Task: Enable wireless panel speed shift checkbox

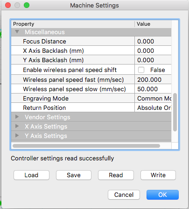Action: (141, 70)
